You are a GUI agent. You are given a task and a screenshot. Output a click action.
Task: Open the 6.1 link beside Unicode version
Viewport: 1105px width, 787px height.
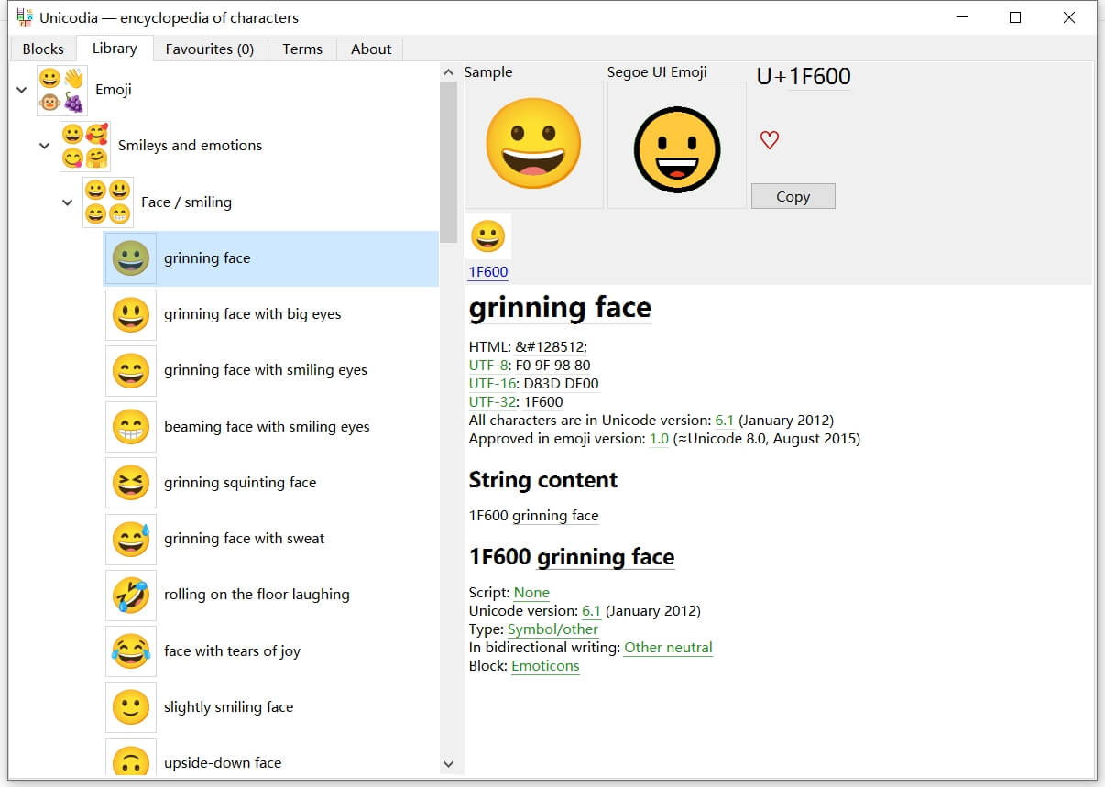pos(592,611)
